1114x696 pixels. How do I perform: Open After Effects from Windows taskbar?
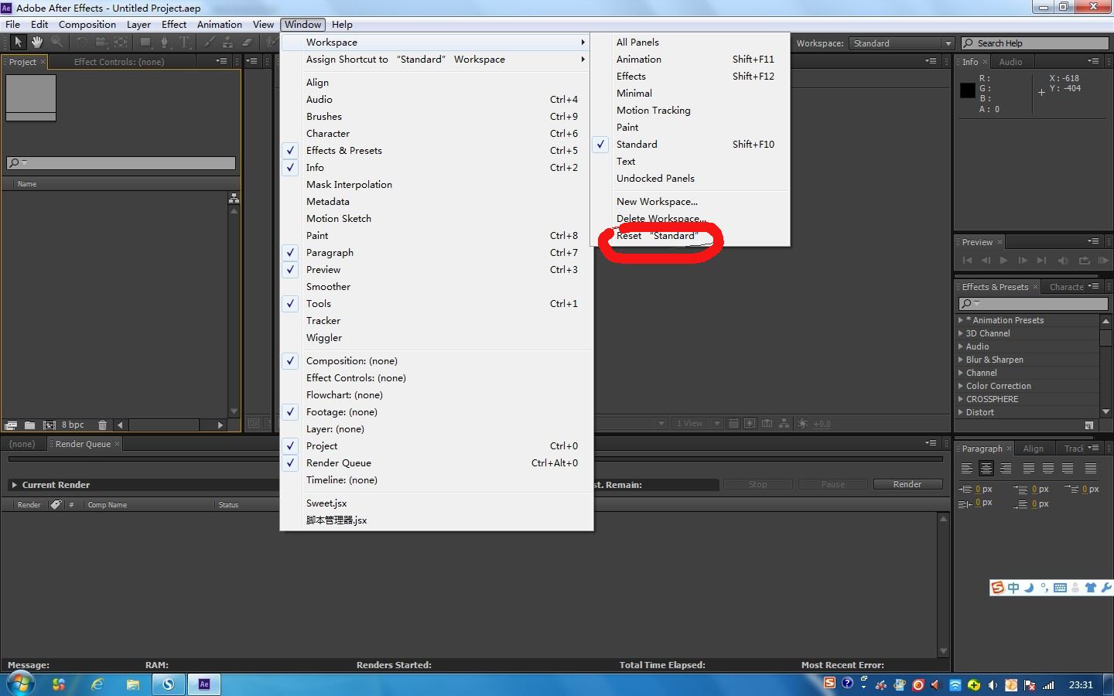(204, 684)
